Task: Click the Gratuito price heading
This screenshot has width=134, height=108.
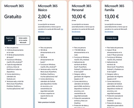Action: pos(13,17)
